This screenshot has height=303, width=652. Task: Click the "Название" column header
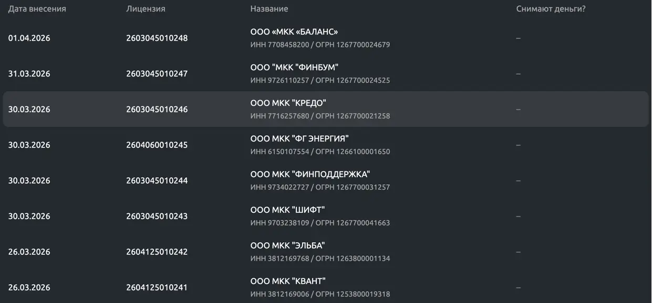tap(269, 9)
